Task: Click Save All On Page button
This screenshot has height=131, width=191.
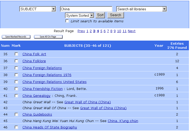Action: point(48,37)
